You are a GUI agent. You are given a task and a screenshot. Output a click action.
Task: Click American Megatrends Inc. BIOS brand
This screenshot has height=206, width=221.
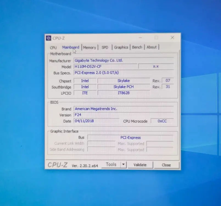124,109
